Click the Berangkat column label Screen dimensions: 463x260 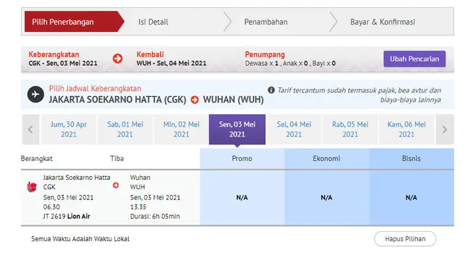pos(37,159)
